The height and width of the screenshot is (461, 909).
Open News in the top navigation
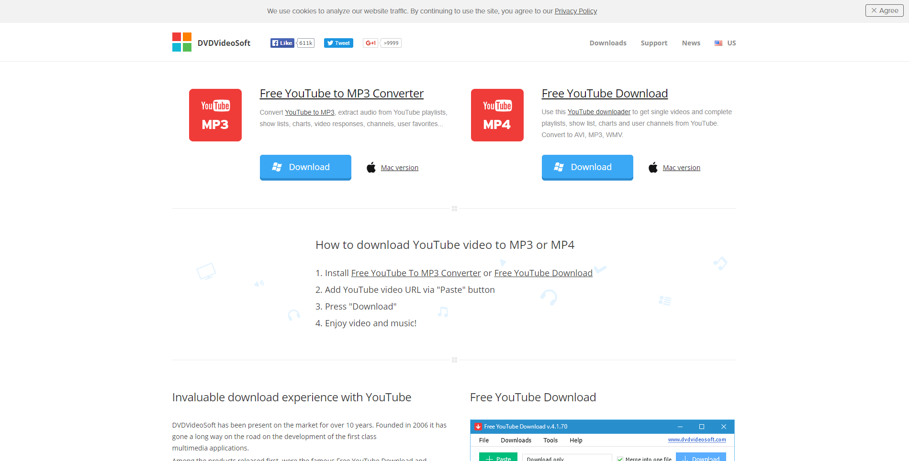click(x=691, y=43)
